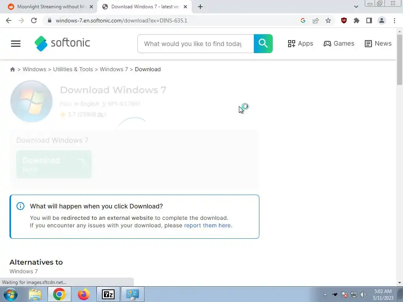The width and height of the screenshot is (403, 302).
Task: Click the padlock site info icon
Action: click(50, 20)
